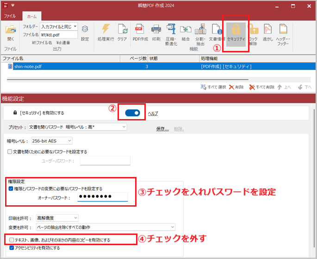This screenshot has width=317, height=259.
Task: Click the 処理機能 column header
Action: pos(258,58)
